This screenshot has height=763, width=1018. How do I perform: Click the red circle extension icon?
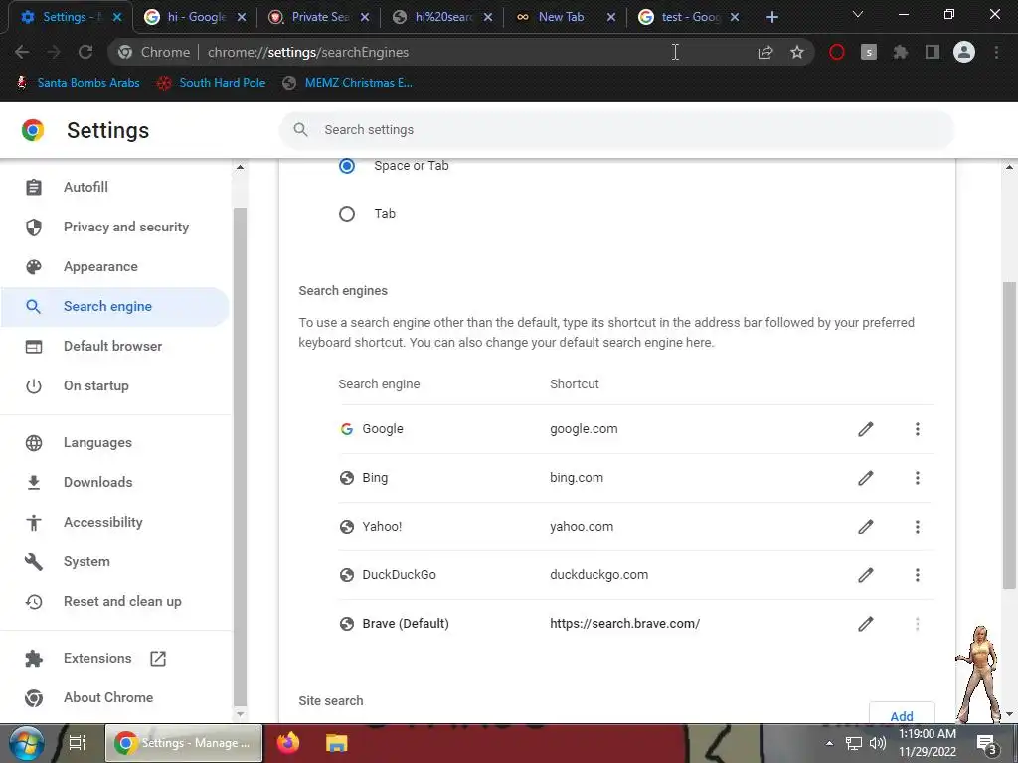[837, 52]
